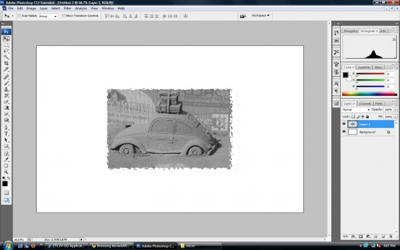Select the Blur tool
Viewport: 400px width, 250px height.
pos(6,114)
